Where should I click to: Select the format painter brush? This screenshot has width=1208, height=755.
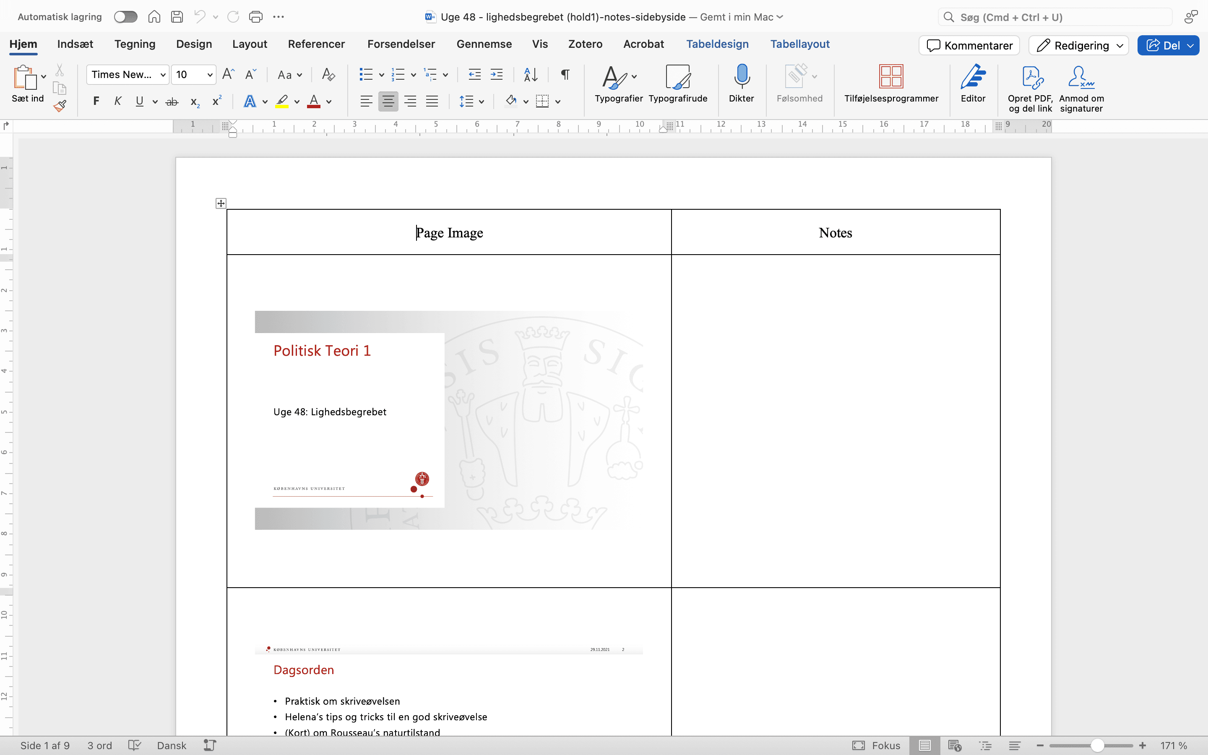click(x=60, y=105)
